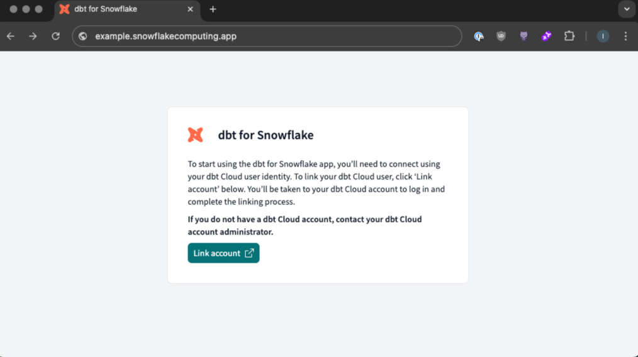Go back to the previous page
Image resolution: width=638 pixels, height=357 pixels.
11,36
